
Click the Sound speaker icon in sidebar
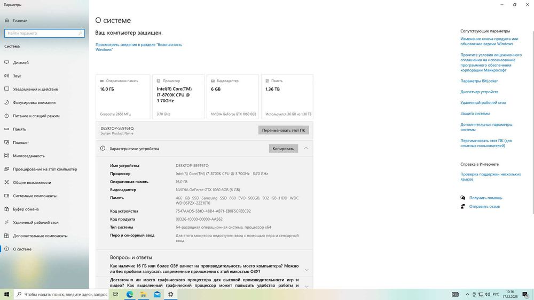[x=6, y=76]
